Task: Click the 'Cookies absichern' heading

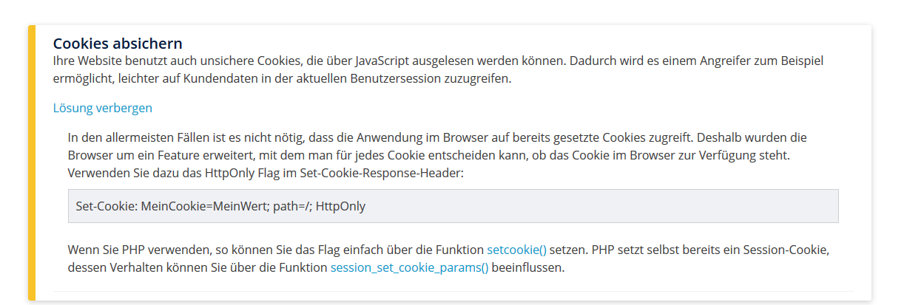Action: pyautogui.click(x=118, y=44)
